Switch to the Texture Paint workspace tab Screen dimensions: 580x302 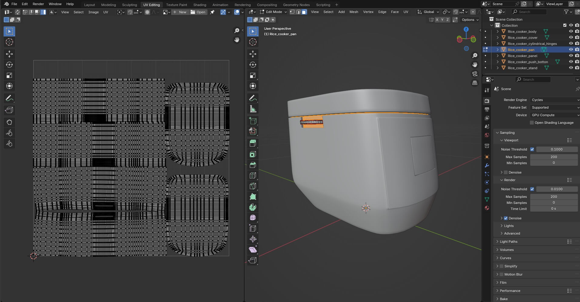pos(176,5)
